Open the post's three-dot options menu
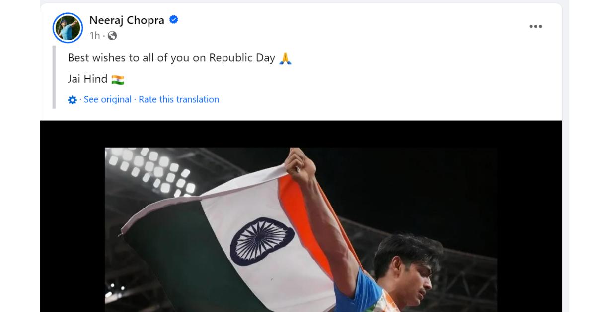This screenshot has height=312, width=596. pyautogui.click(x=535, y=27)
